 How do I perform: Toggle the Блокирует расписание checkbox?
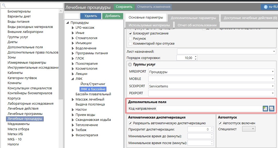tap(131, 34)
